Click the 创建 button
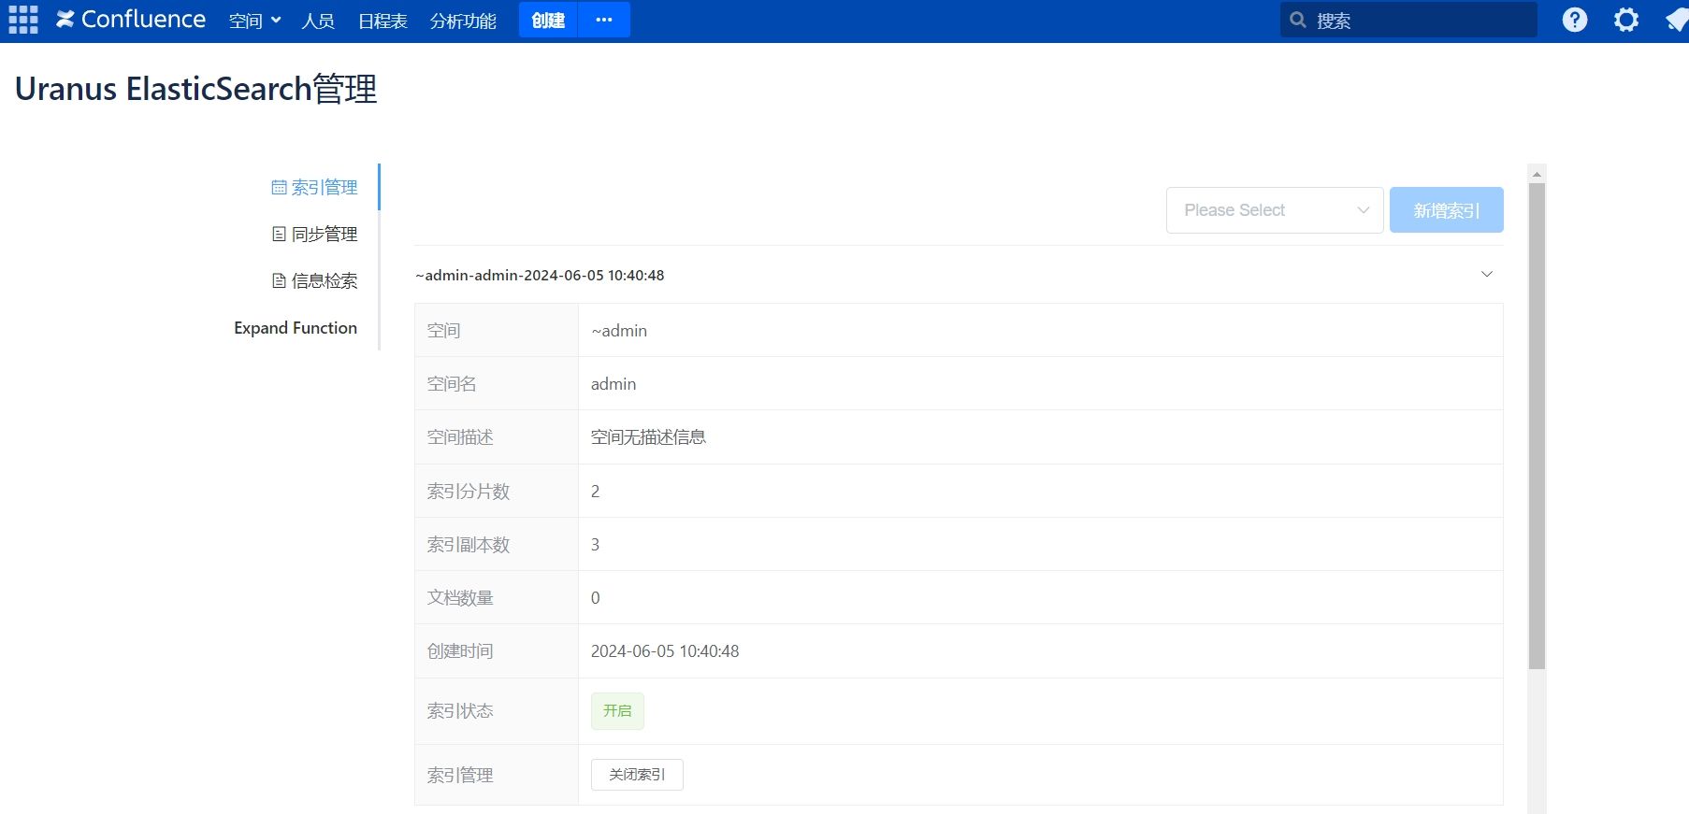1689x814 pixels. coord(548,20)
